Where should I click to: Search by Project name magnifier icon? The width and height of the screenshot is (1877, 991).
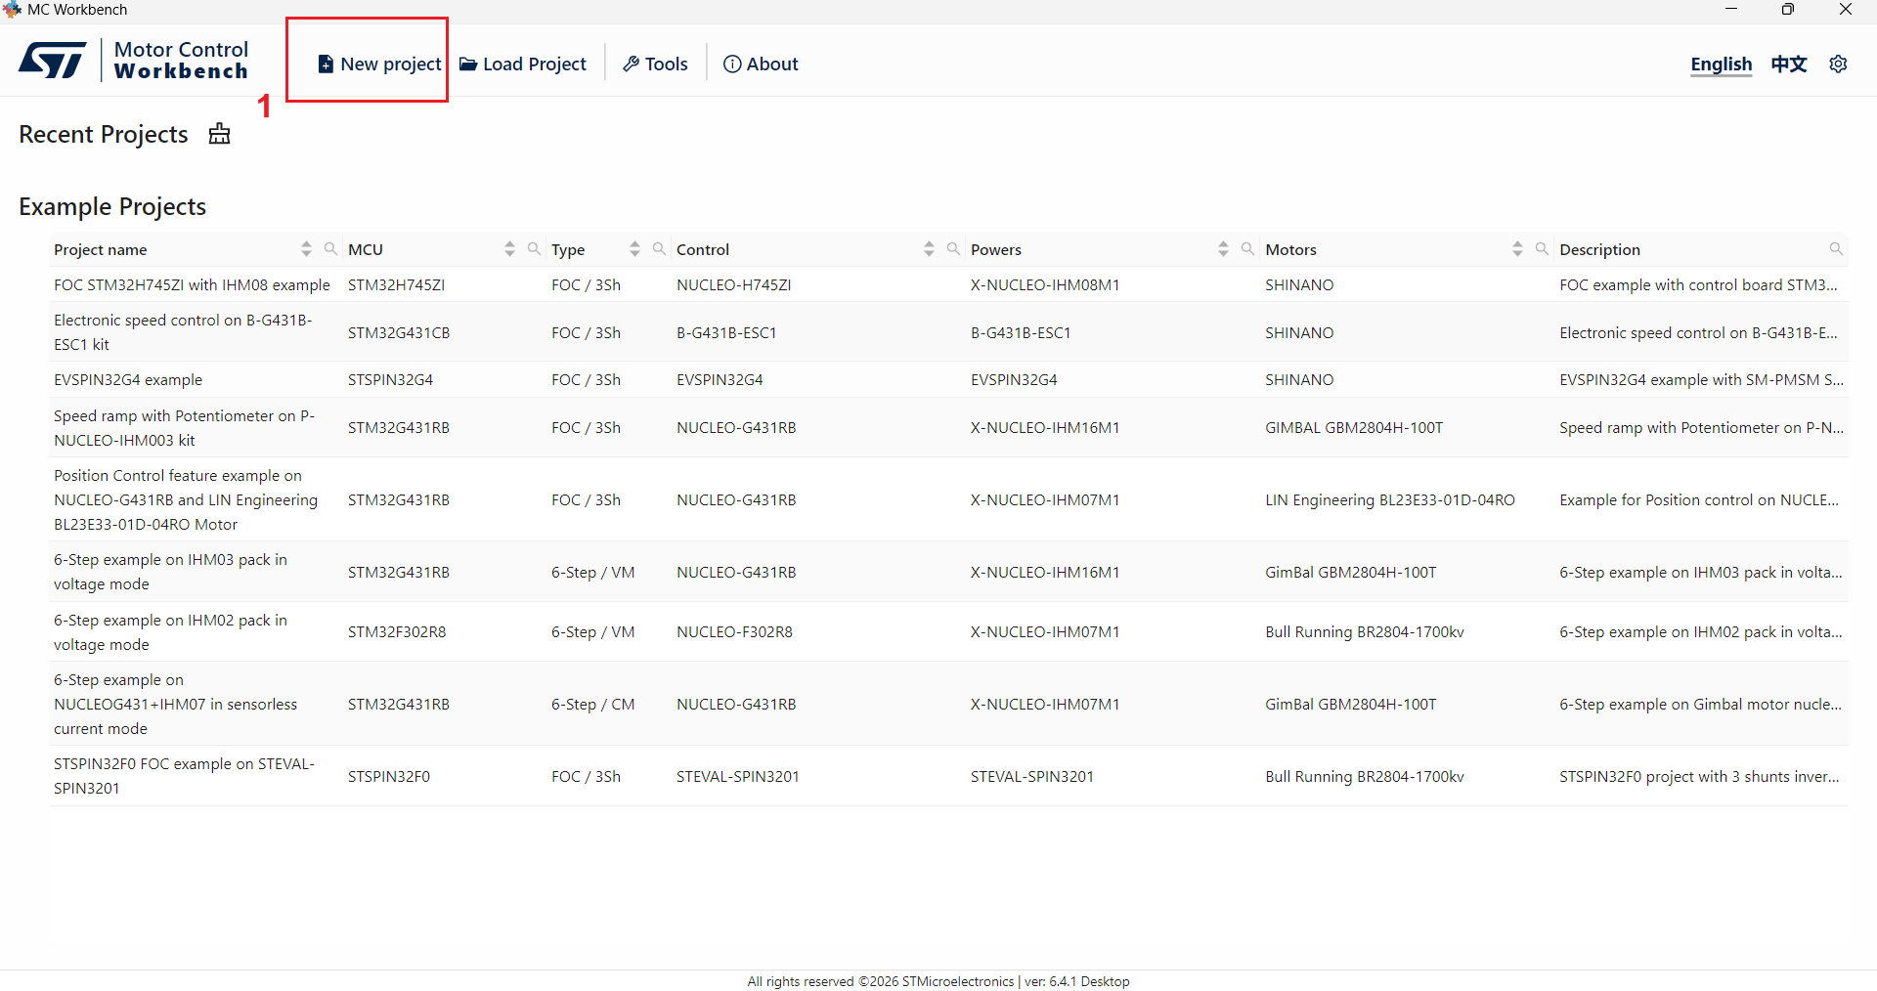[x=330, y=249]
